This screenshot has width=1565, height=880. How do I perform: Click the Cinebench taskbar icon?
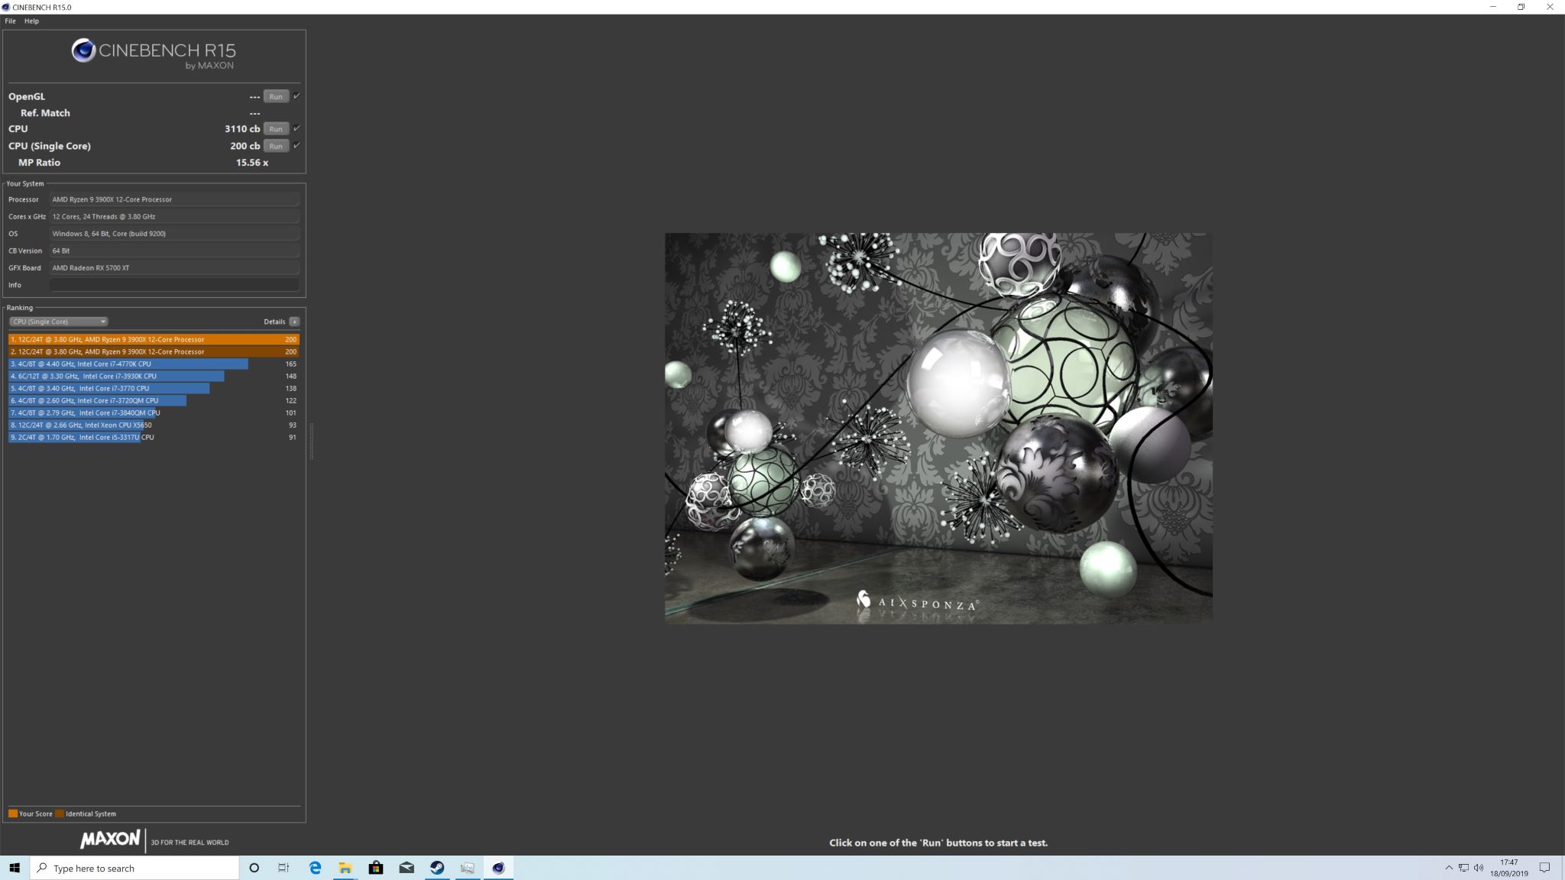(498, 868)
